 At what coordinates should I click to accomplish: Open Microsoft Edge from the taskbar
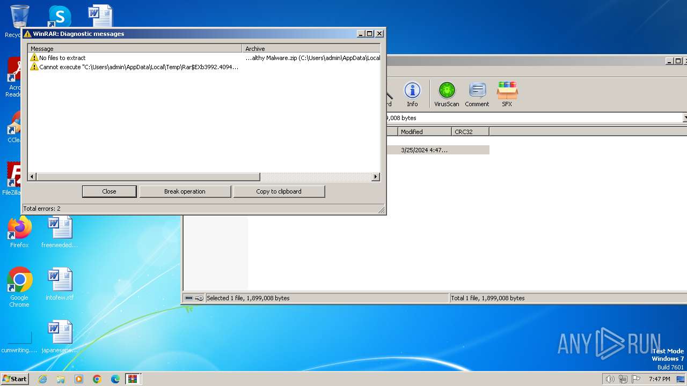tap(115, 379)
